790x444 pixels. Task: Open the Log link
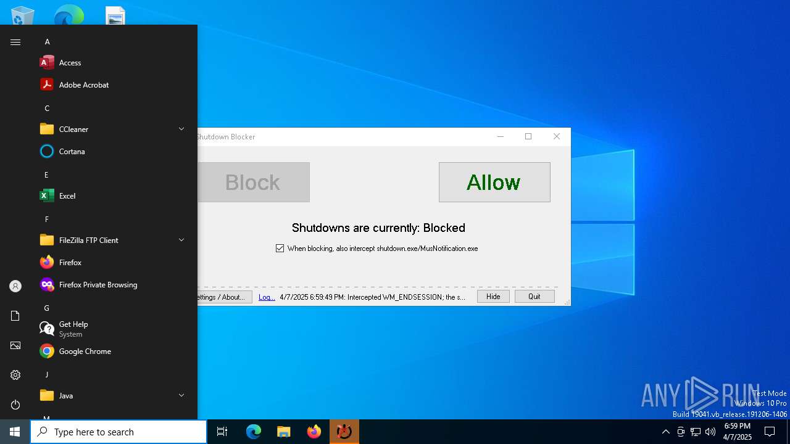coord(267,297)
